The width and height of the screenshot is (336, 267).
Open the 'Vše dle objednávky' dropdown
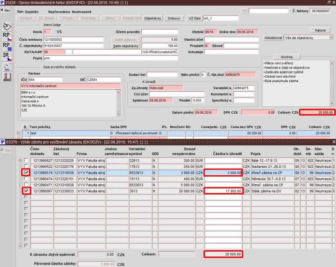tap(331, 38)
